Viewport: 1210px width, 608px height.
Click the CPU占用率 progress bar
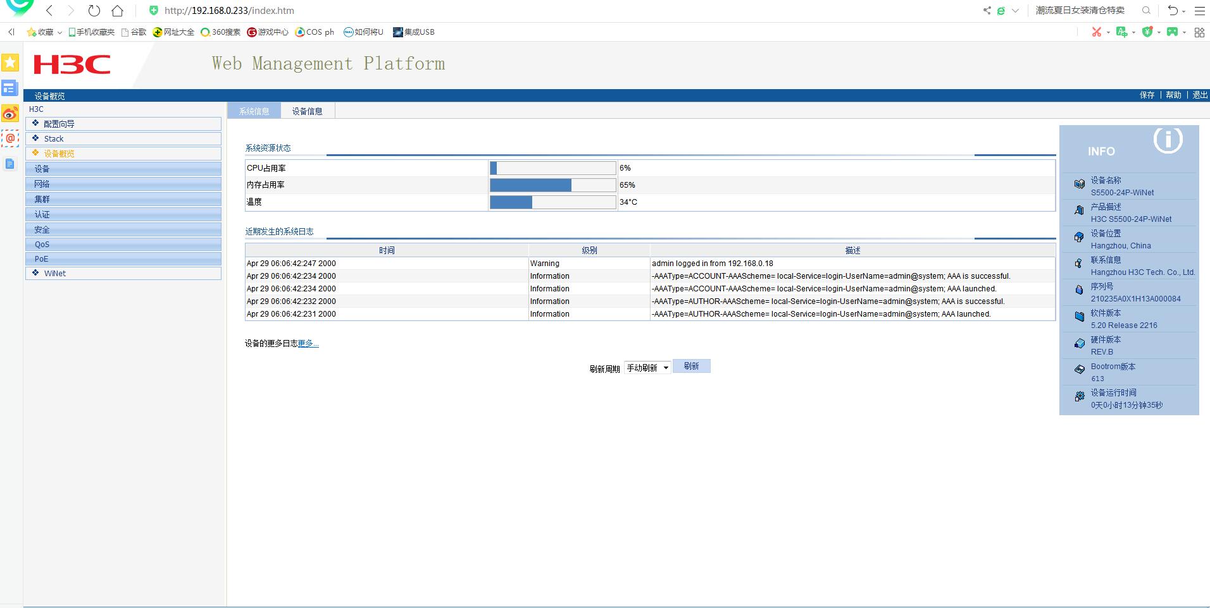[552, 168]
